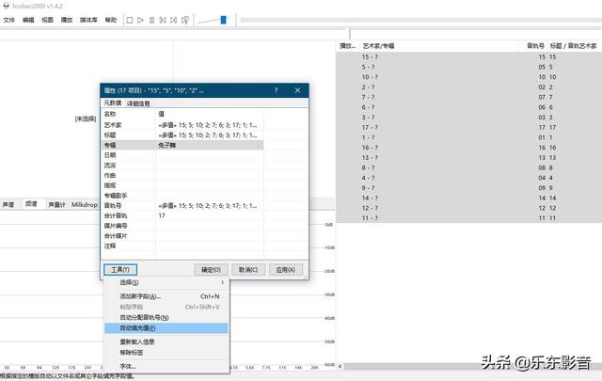Open the 媒体库 menu

[x=88, y=20]
